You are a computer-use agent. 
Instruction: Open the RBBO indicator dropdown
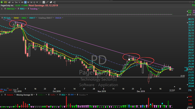[26, 9]
